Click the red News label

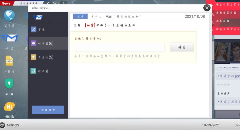(x=6, y=3)
